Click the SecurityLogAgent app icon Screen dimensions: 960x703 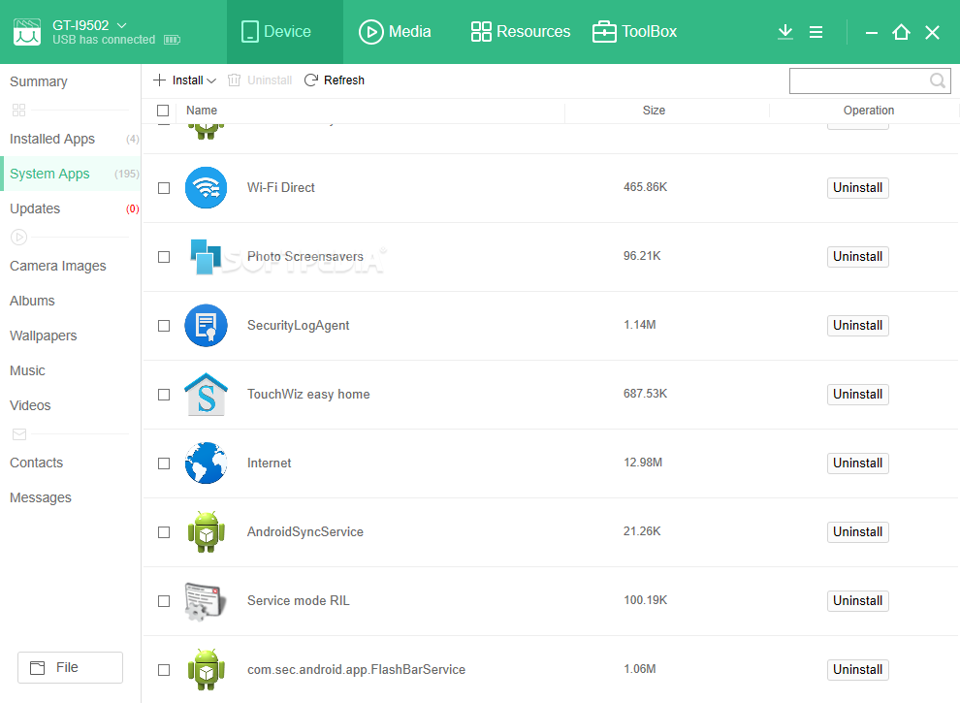pos(207,325)
